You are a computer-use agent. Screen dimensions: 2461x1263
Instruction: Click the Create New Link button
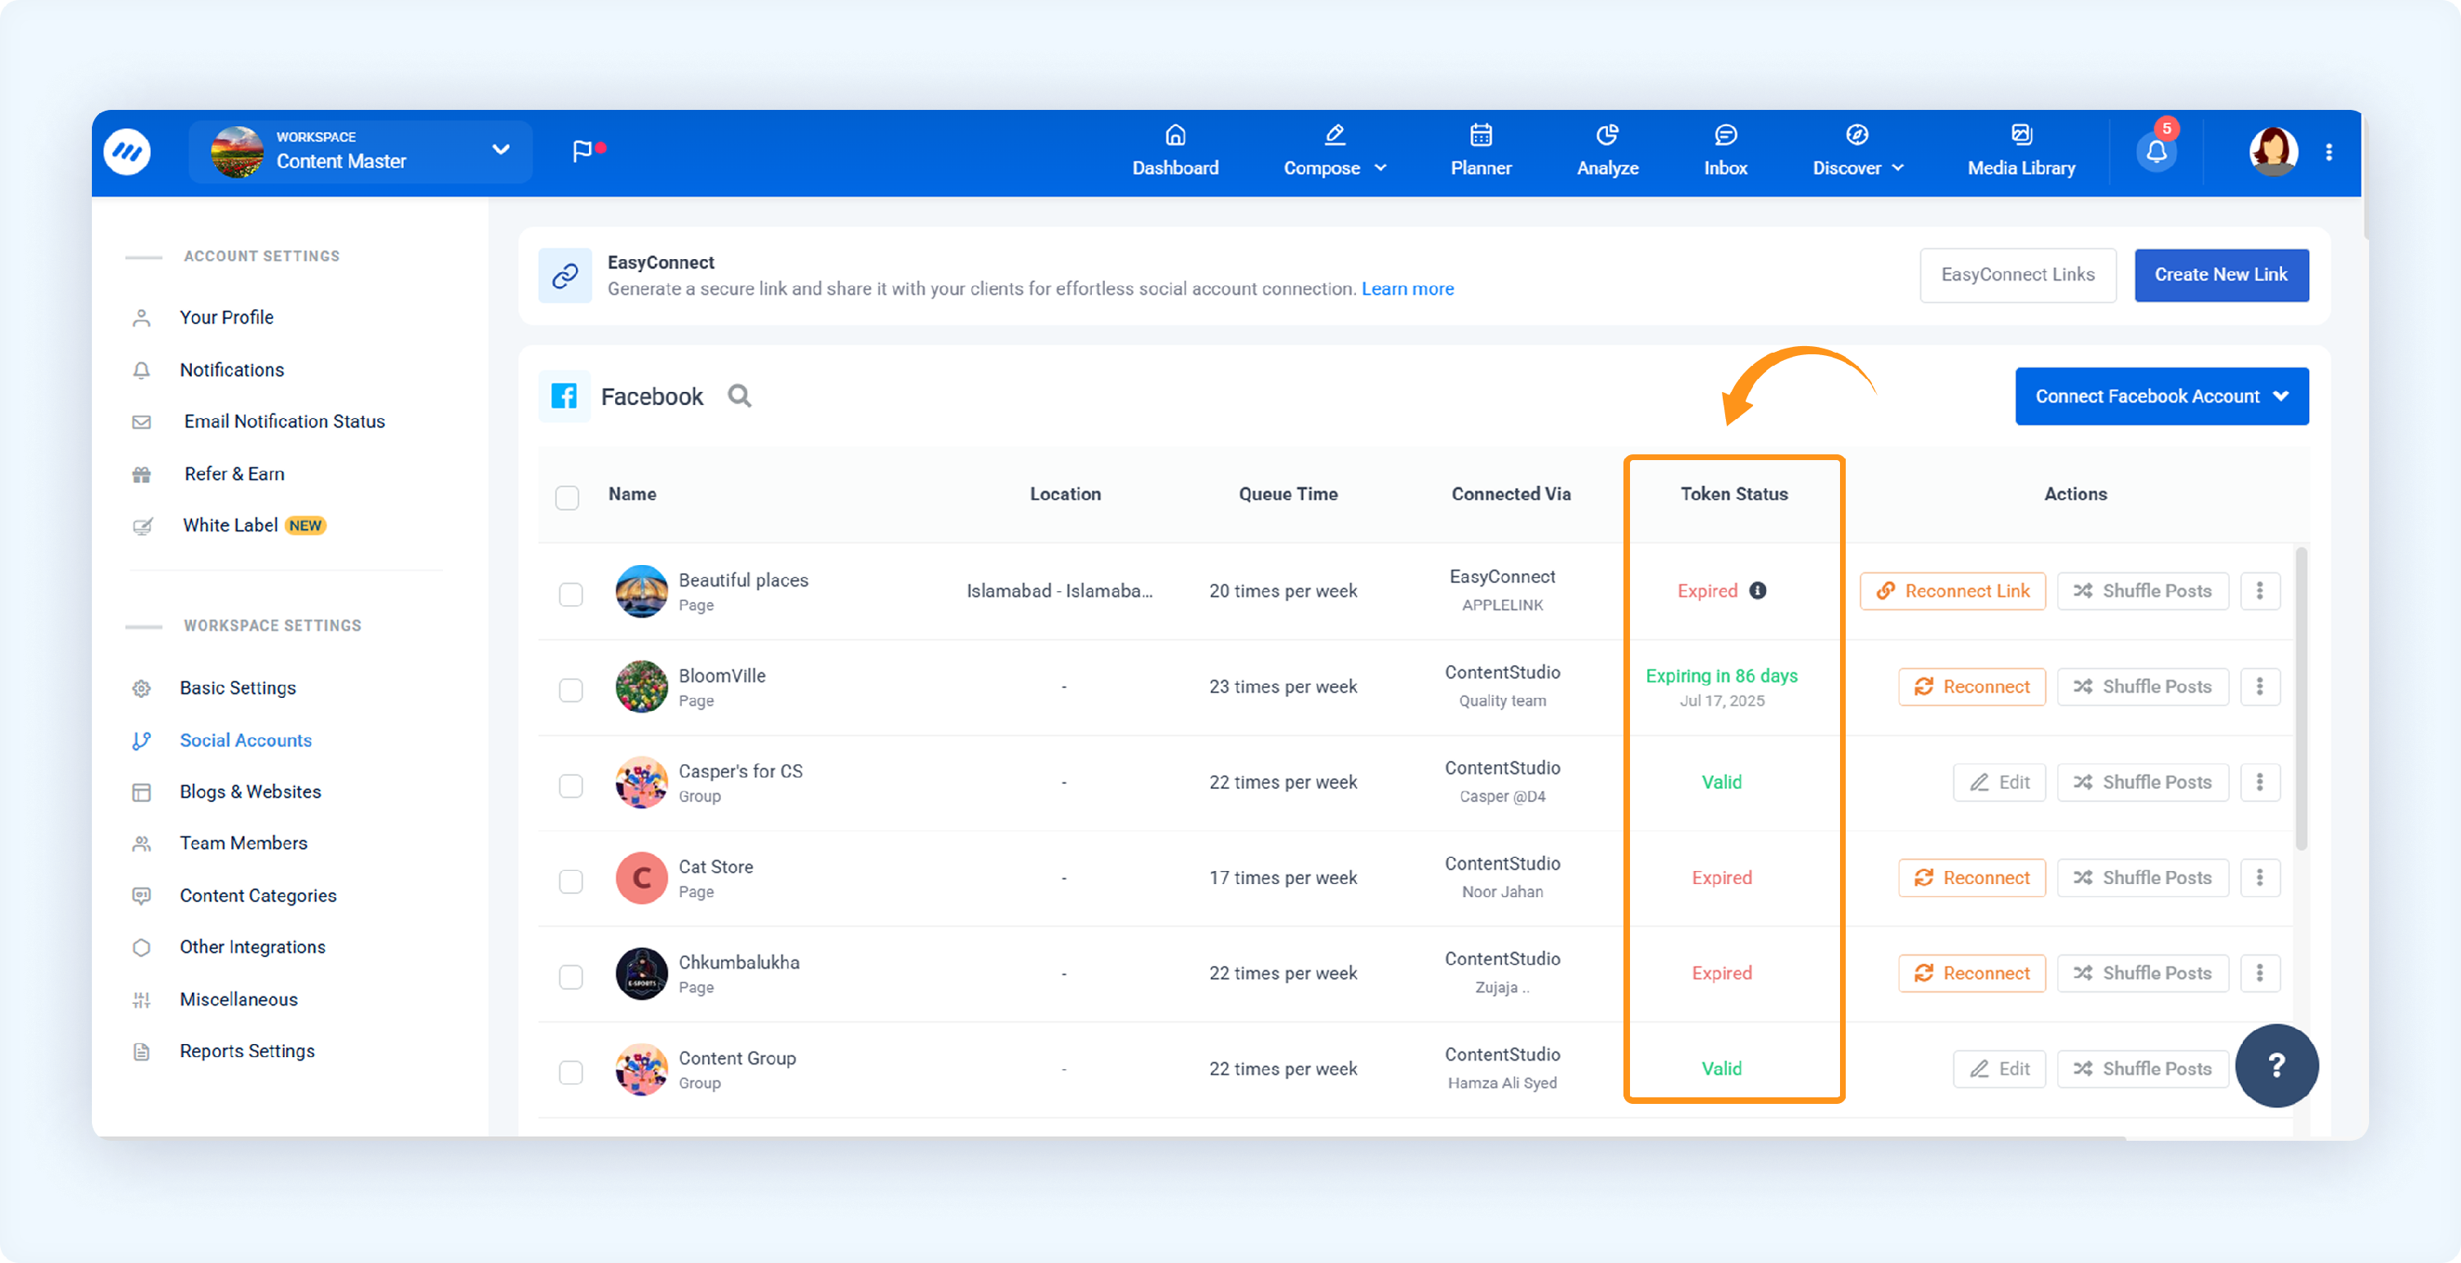coord(2221,275)
